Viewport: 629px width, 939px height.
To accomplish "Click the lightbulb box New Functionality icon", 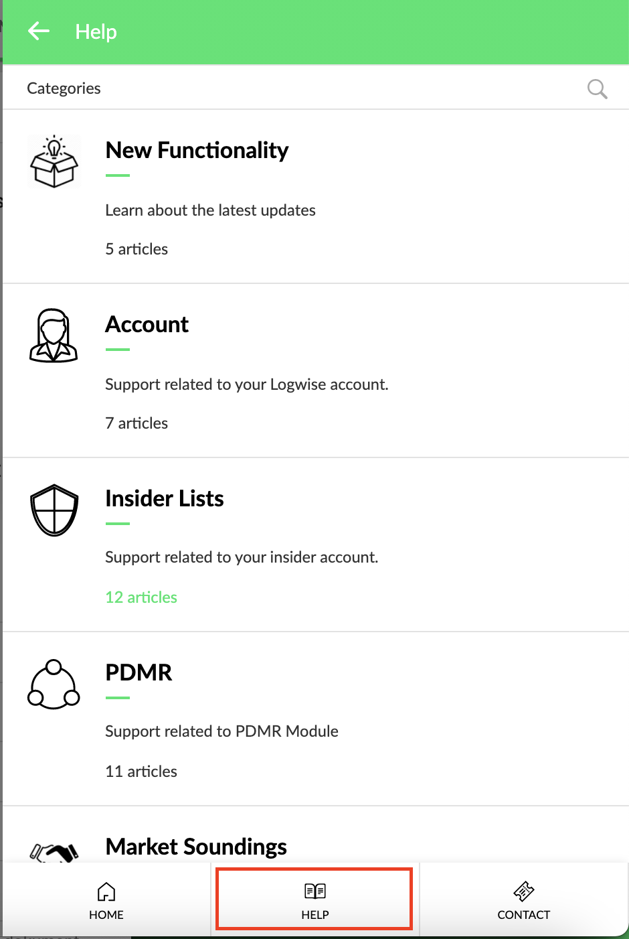I will (54, 161).
